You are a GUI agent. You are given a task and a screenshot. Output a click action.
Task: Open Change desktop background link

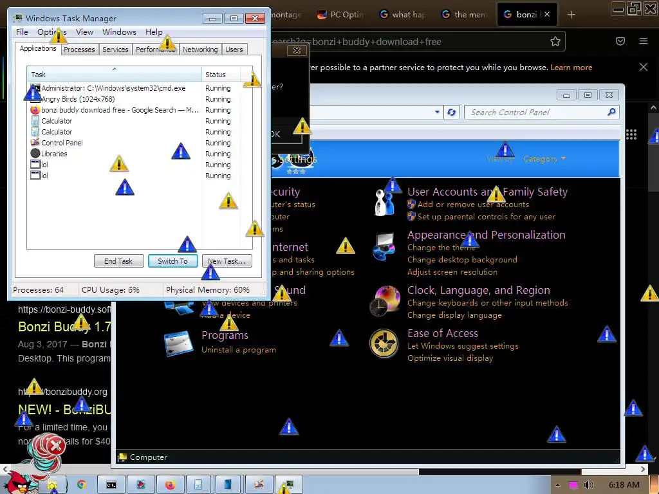(462, 260)
